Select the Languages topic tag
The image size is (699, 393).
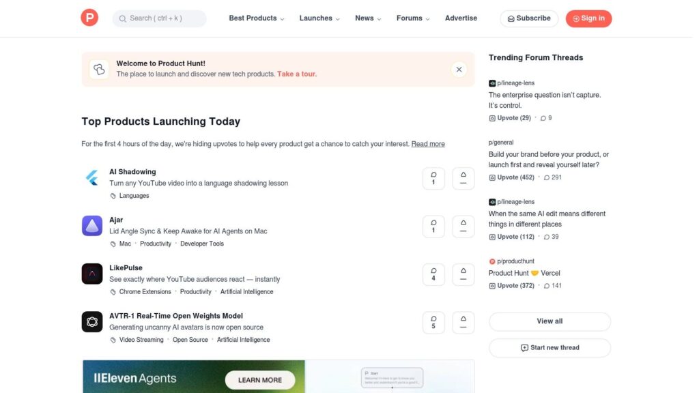(x=134, y=196)
